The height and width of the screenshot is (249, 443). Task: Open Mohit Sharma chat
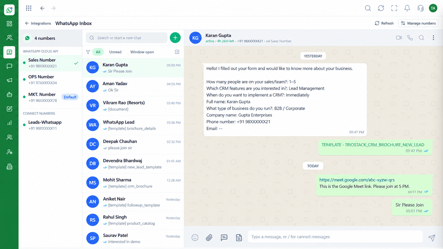(133, 183)
